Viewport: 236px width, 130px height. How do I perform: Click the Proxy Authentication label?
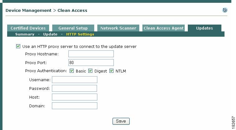pos(46,71)
